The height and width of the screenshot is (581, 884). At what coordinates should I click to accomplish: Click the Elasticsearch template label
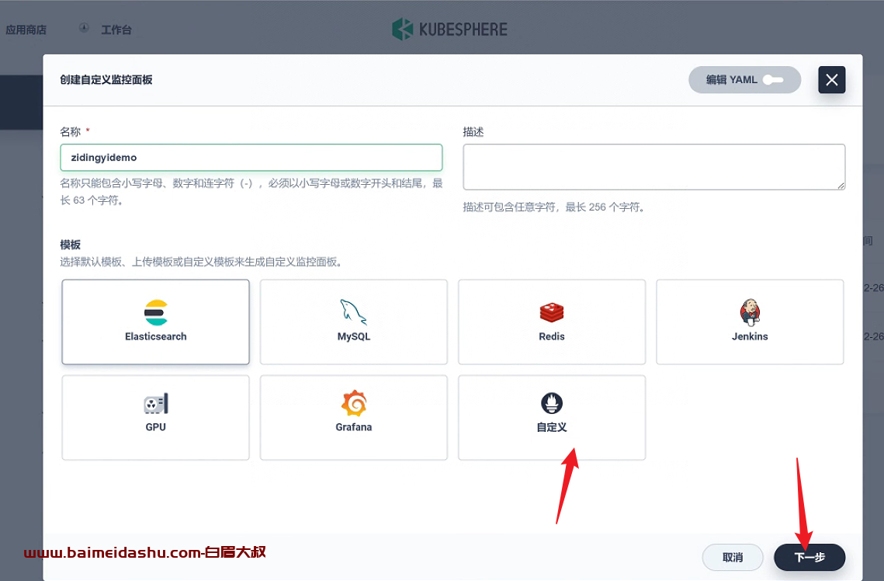155,337
